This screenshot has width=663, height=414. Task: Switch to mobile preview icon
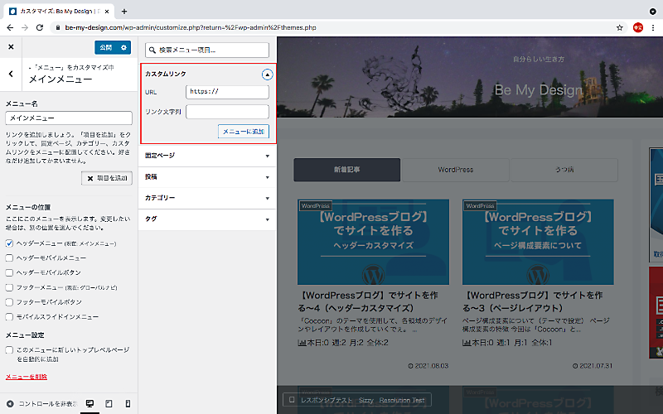128,403
